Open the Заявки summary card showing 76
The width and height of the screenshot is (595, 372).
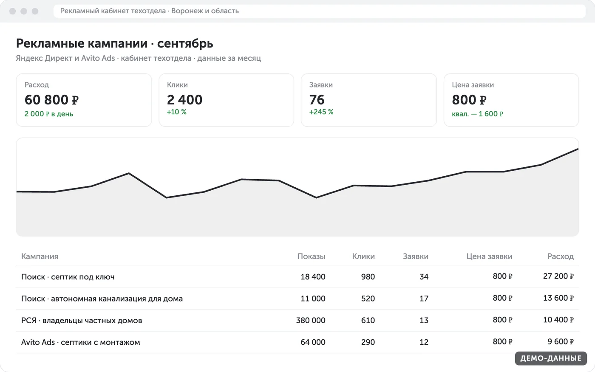pyautogui.click(x=369, y=100)
